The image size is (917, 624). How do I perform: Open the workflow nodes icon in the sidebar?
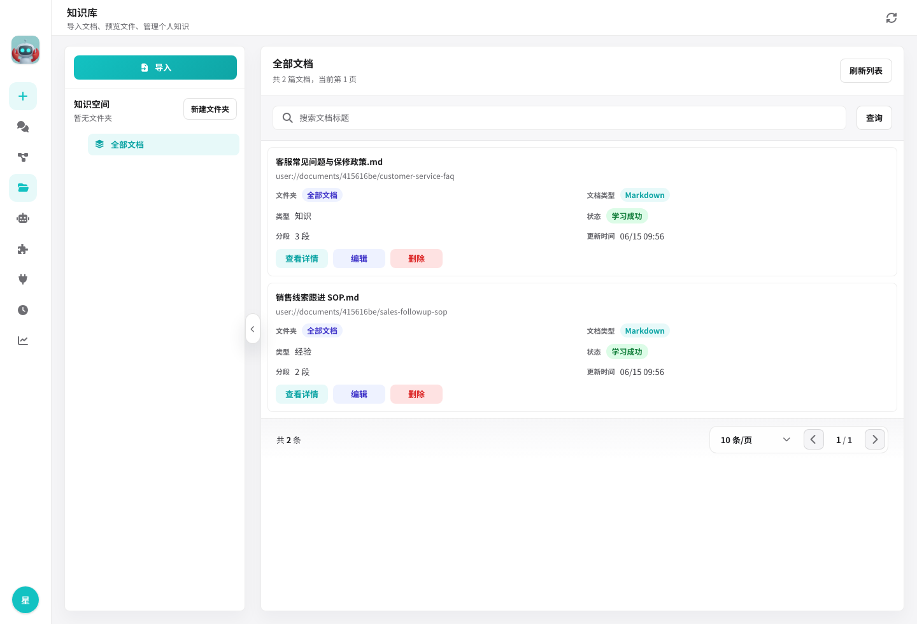(23, 157)
